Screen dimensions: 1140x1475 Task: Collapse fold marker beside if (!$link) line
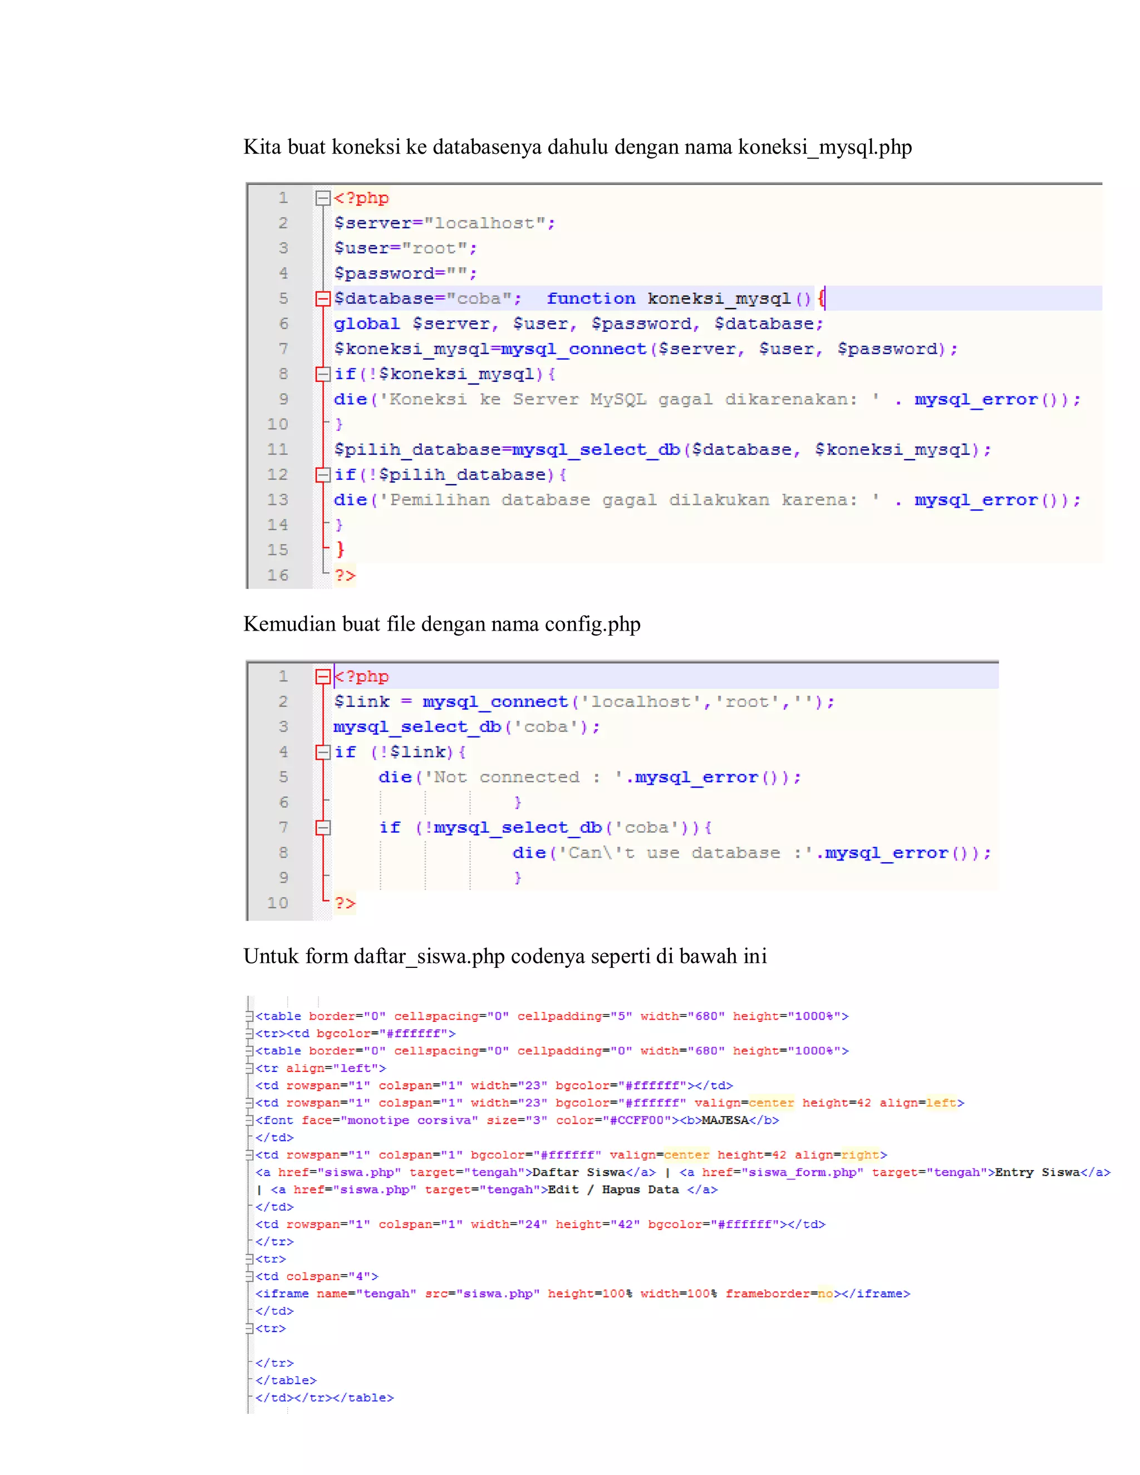(323, 753)
